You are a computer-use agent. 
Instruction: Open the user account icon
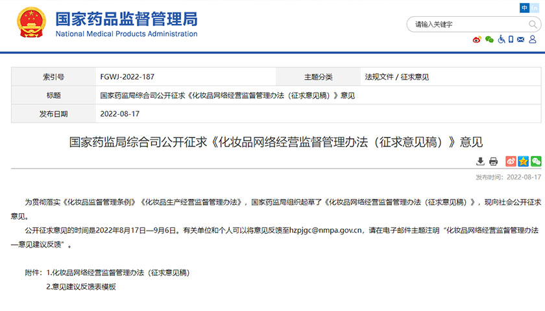coord(532,40)
